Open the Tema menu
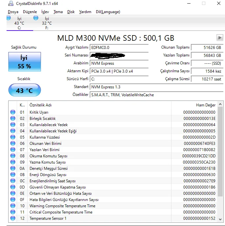The height and width of the screenshot is (226, 225). [58, 12]
